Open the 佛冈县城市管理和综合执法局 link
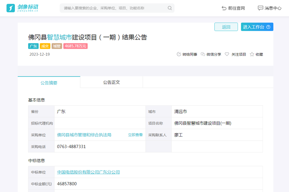 pyautogui.click(x=84, y=135)
